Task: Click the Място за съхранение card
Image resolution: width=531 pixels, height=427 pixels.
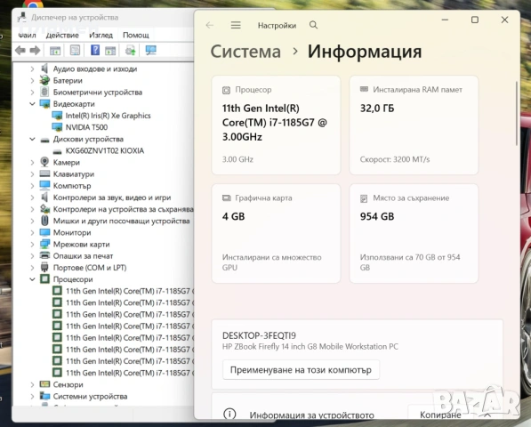Action: tap(414, 234)
